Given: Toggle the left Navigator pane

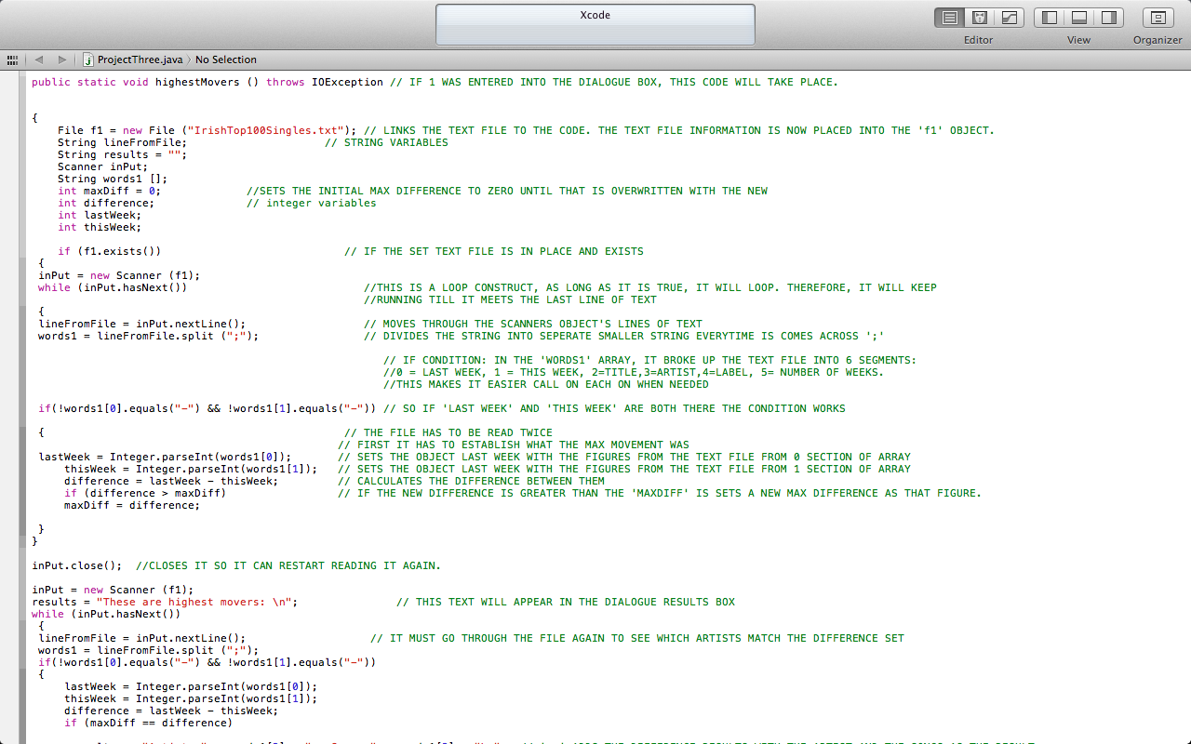Looking at the screenshot, I should pyautogui.click(x=1050, y=18).
